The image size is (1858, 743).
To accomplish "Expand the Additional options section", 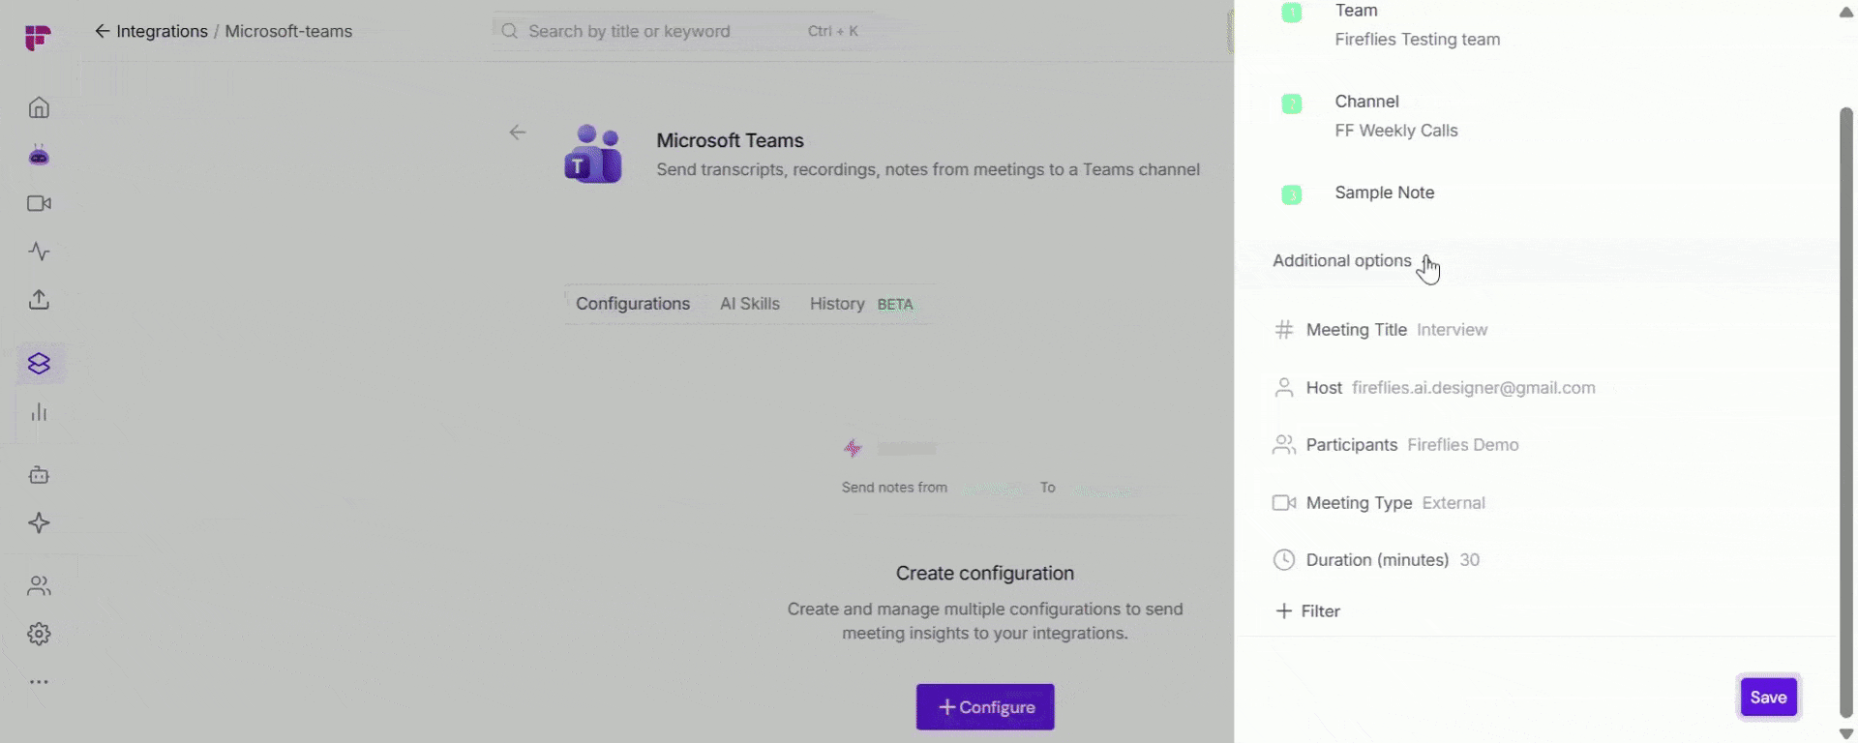I will pos(1341,260).
